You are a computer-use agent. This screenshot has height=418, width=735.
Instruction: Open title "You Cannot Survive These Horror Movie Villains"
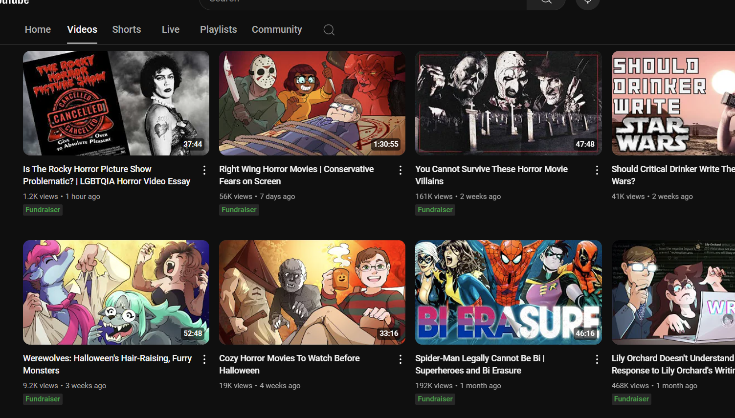click(x=491, y=175)
